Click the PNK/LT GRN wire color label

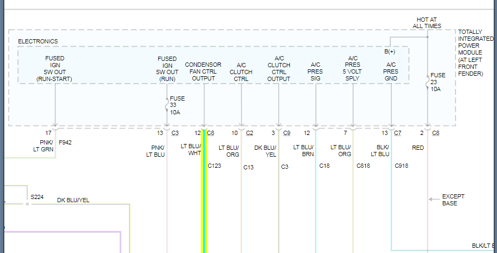point(43,146)
